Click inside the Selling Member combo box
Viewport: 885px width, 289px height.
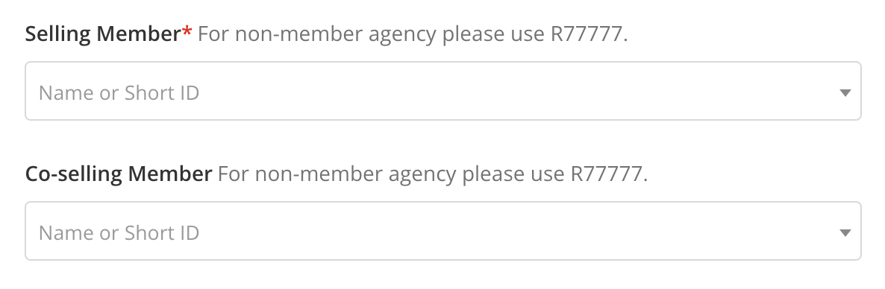(x=443, y=91)
